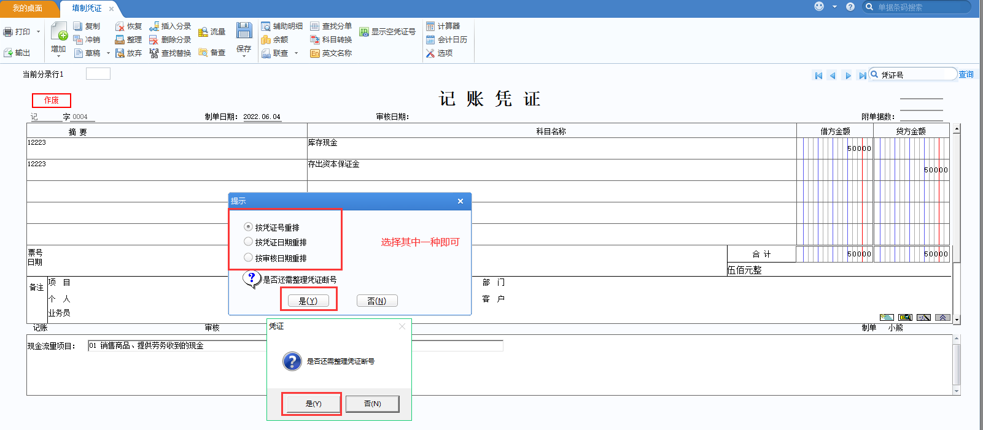Click 否(N) in the 凭证 dialog
Viewport: 983px width, 430px height.
[x=372, y=404]
